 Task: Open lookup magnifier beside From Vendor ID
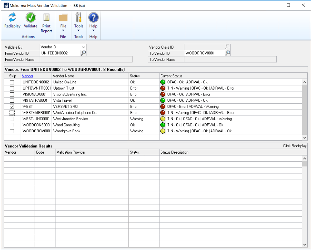83,53
